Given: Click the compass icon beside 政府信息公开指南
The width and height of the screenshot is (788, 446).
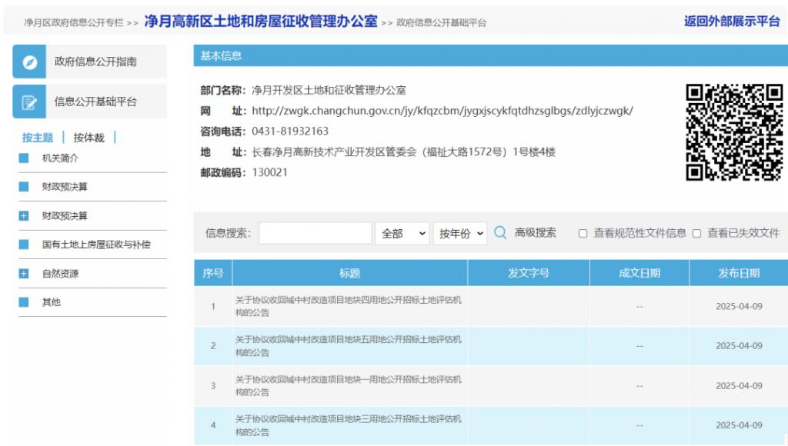Looking at the screenshot, I should (30, 62).
